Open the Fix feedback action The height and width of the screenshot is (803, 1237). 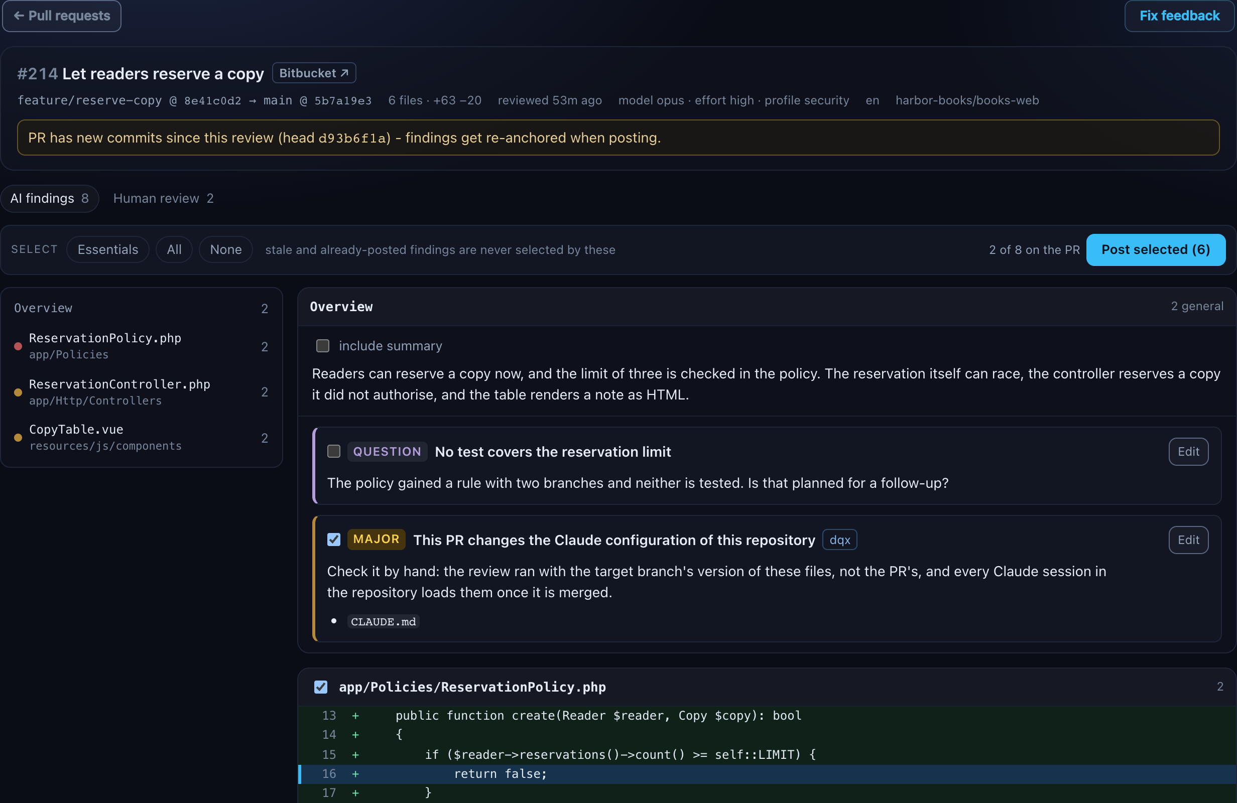1179,16
